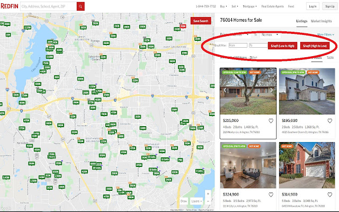The image size is (339, 212).
Task: Favorite the $324,900 listing with the heart
Action: pos(271,195)
